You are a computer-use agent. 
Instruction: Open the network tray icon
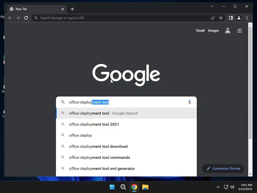(226, 187)
